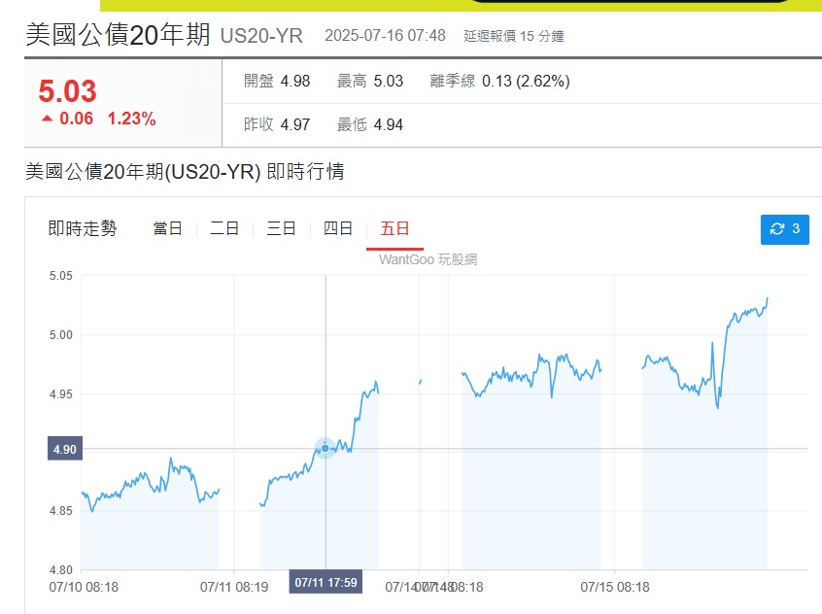The width and height of the screenshot is (822, 614).
Task: Click the 延遲報價 15 分鐘 notice text
Action: [513, 37]
